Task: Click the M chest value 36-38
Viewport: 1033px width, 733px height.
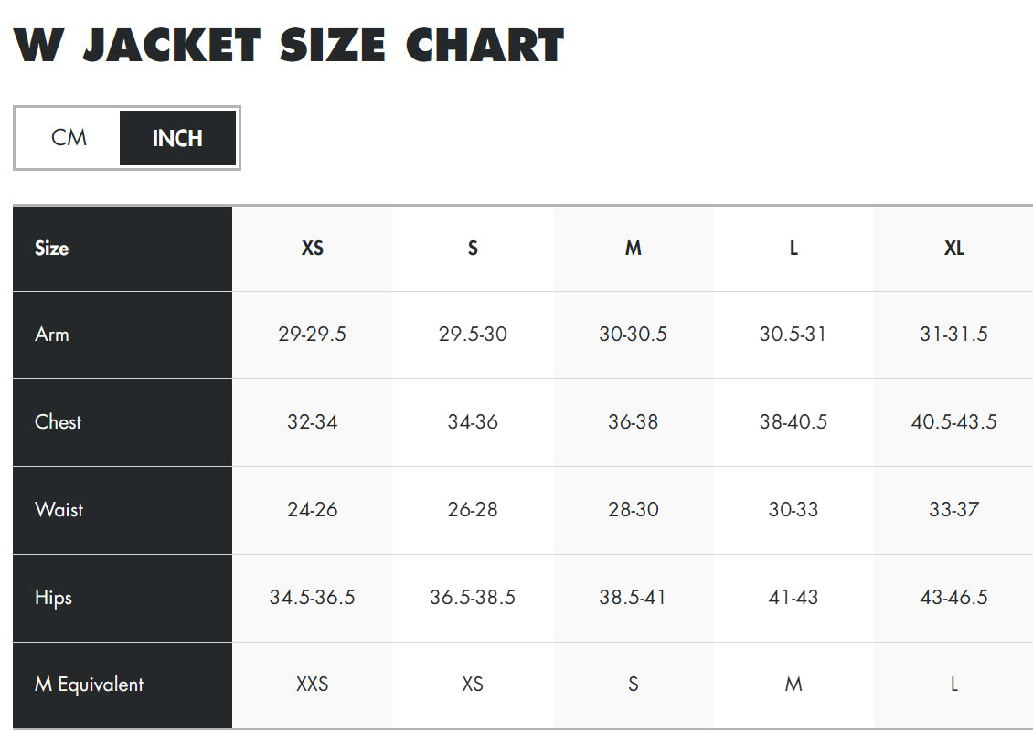Action: pos(633,422)
